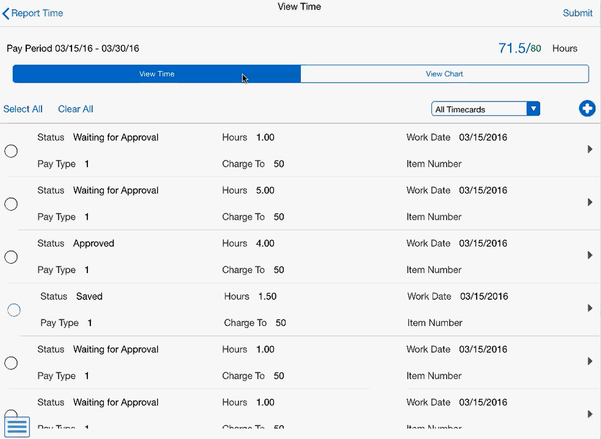The image size is (601, 439).
Task: Click Clear All selections
Action: point(76,109)
